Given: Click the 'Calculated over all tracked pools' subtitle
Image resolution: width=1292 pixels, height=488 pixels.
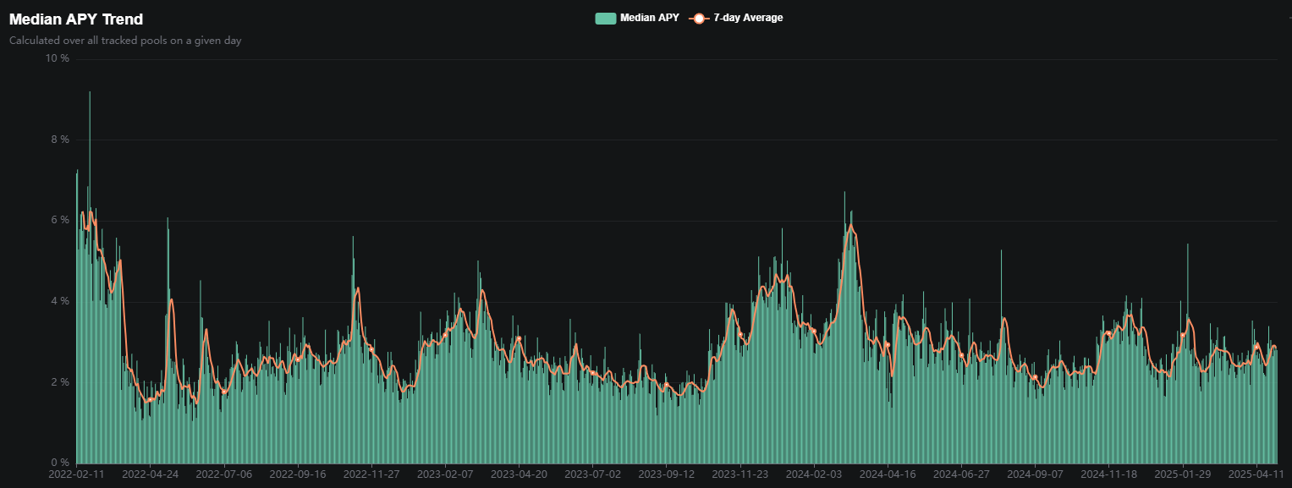Looking at the screenshot, I should coord(125,40).
